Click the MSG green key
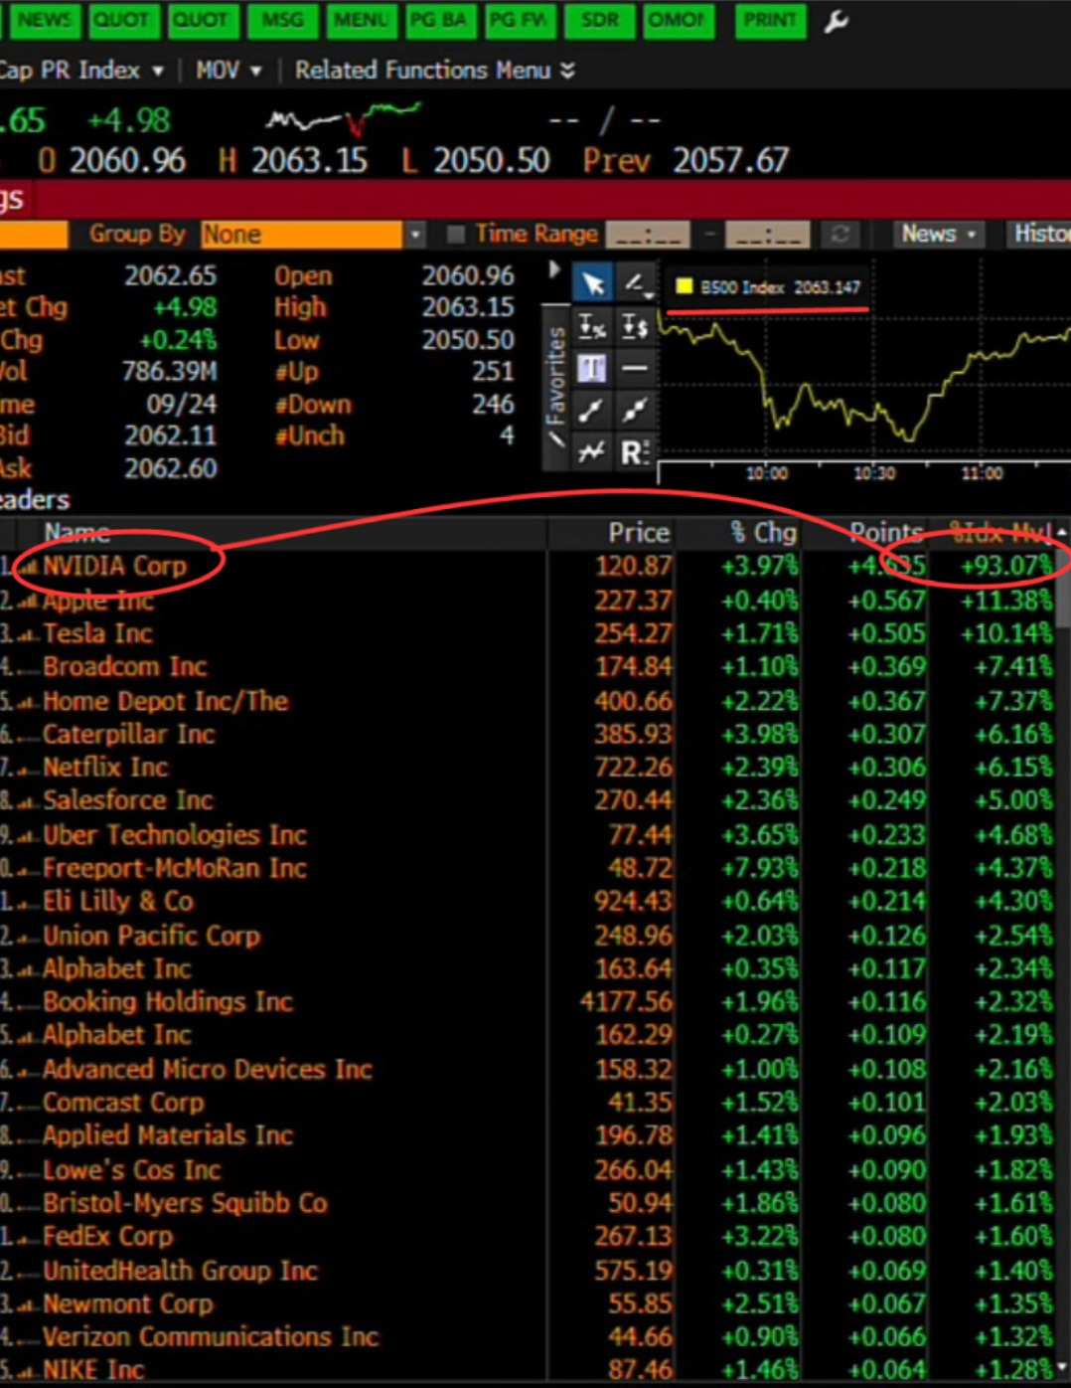 pos(281,20)
